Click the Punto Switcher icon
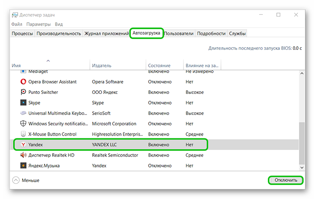The image size is (315, 199). [x=23, y=92]
